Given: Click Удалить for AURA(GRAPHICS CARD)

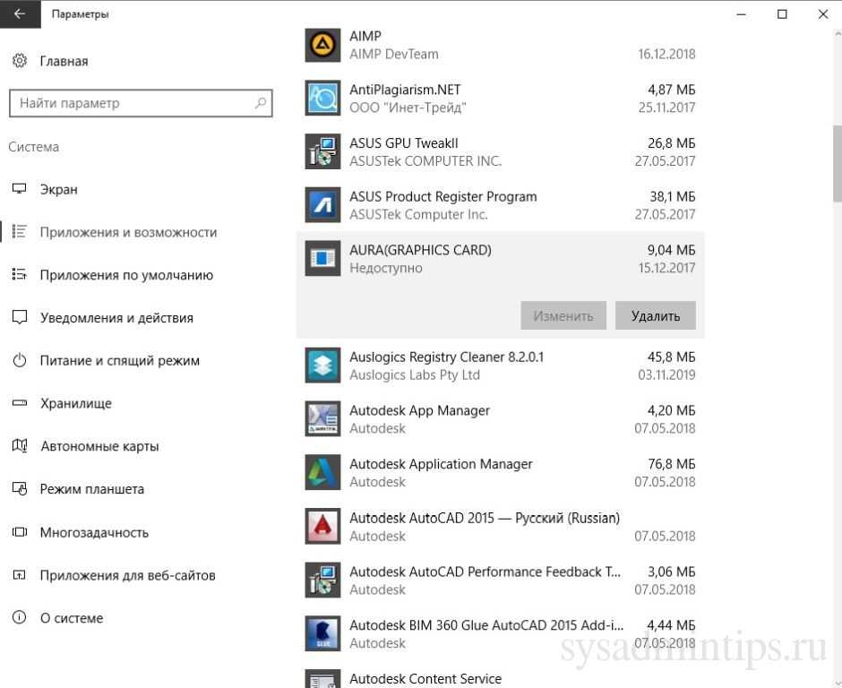Looking at the screenshot, I should pos(655,316).
